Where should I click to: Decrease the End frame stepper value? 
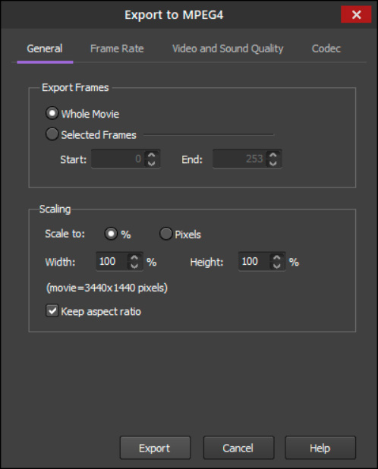tap(273, 163)
